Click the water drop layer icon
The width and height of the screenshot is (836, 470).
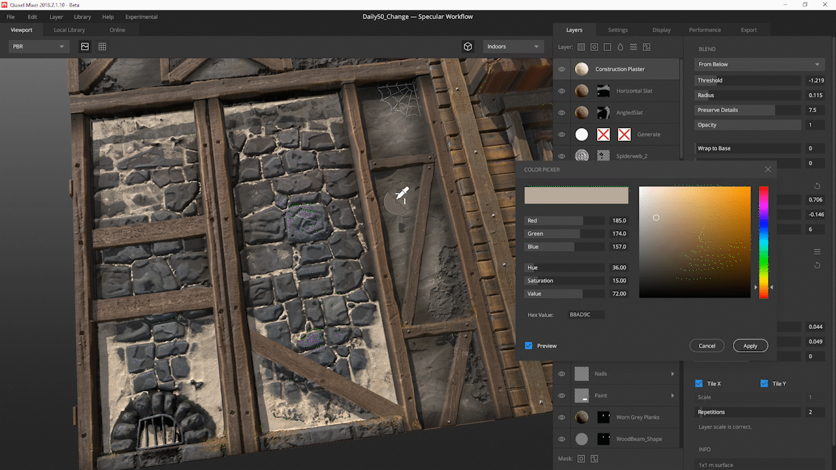[620, 47]
